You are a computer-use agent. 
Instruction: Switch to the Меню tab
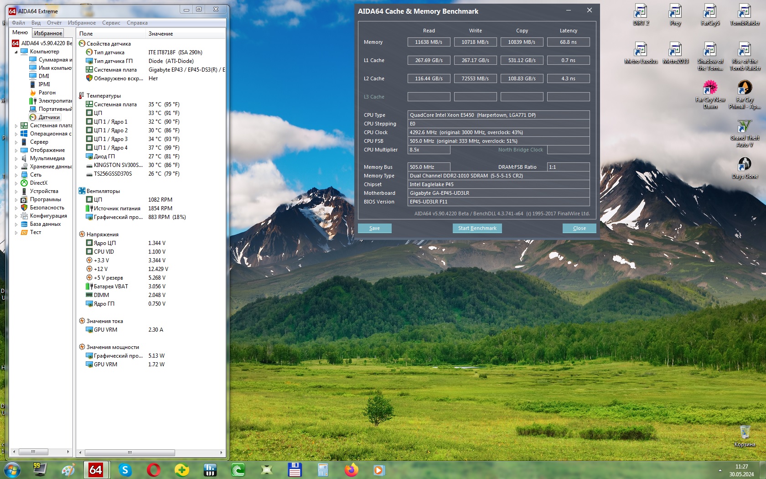point(20,32)
